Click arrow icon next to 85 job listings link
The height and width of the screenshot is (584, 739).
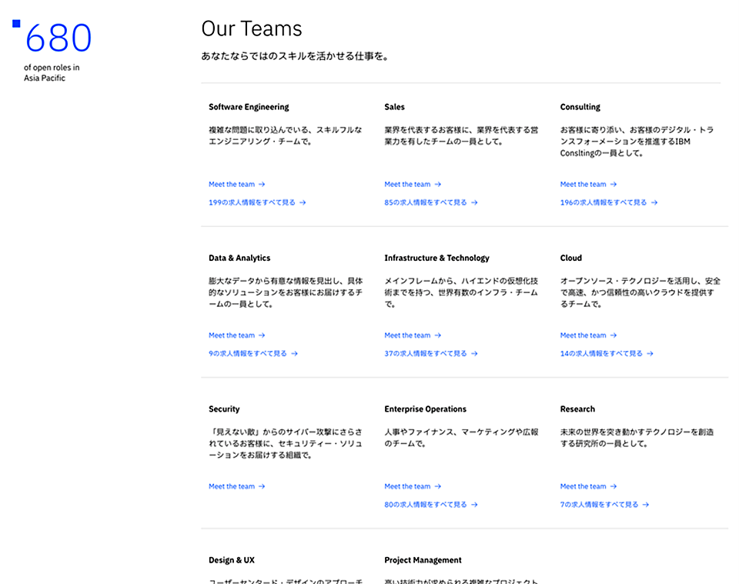(474, 203)
